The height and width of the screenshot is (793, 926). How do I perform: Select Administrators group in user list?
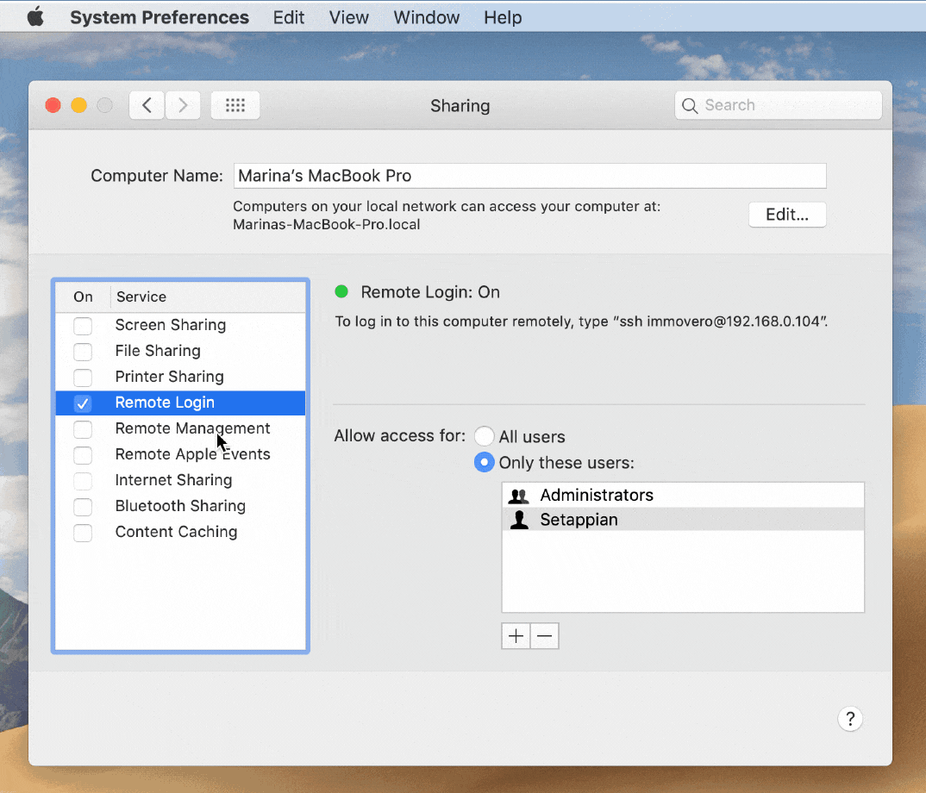pos(596,495)
